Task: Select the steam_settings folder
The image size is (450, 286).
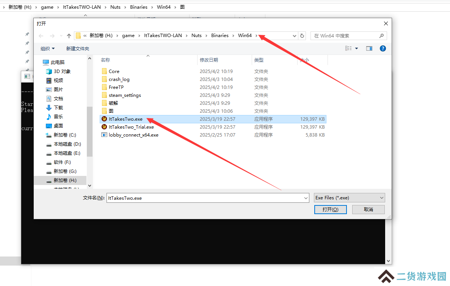Action: click(121, 95)
